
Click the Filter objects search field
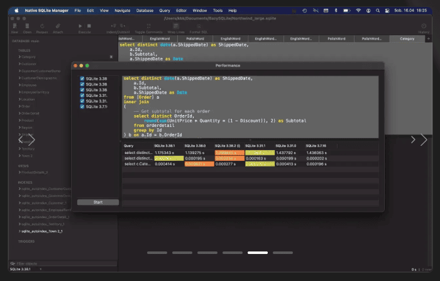pyautogui.click(x=63, y=263)
